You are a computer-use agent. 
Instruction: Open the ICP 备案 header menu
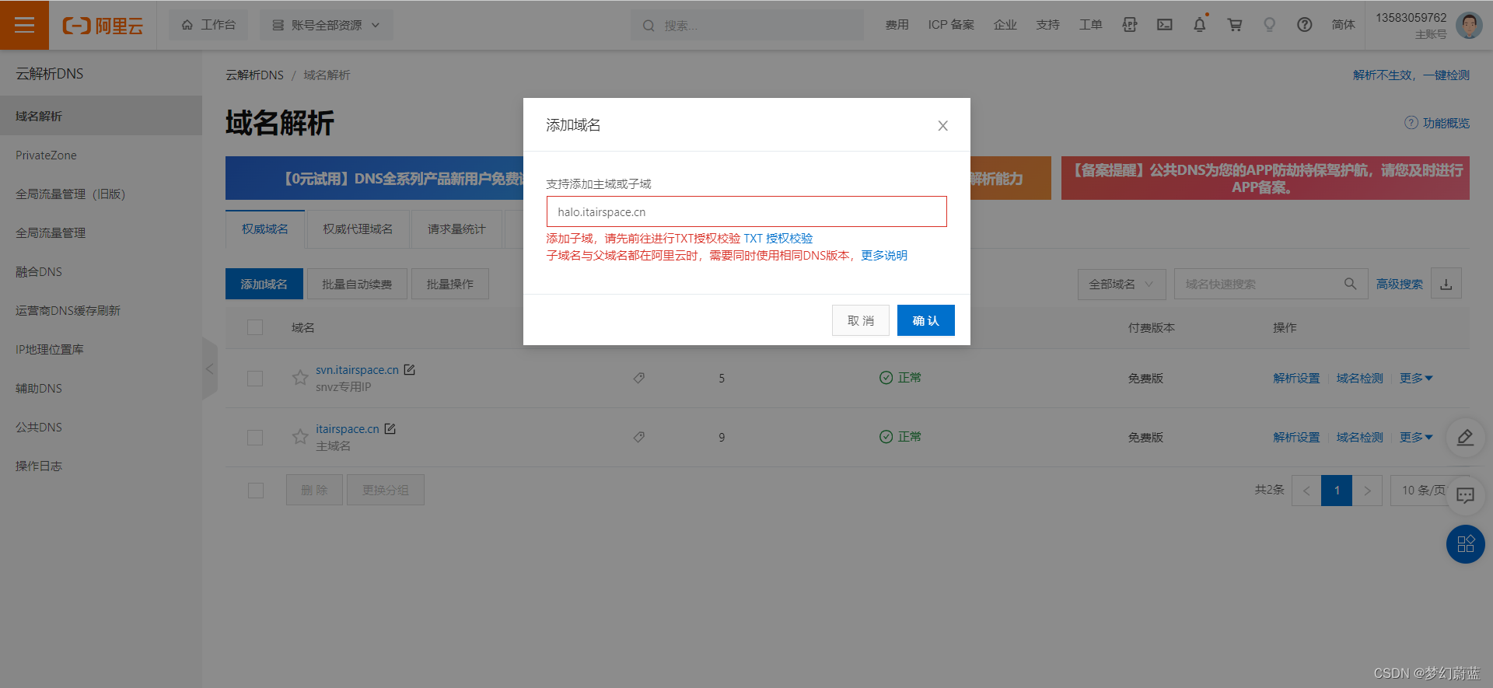tap(950, 25)
